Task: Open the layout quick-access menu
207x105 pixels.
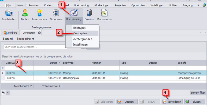Action: tap(8, 5)
